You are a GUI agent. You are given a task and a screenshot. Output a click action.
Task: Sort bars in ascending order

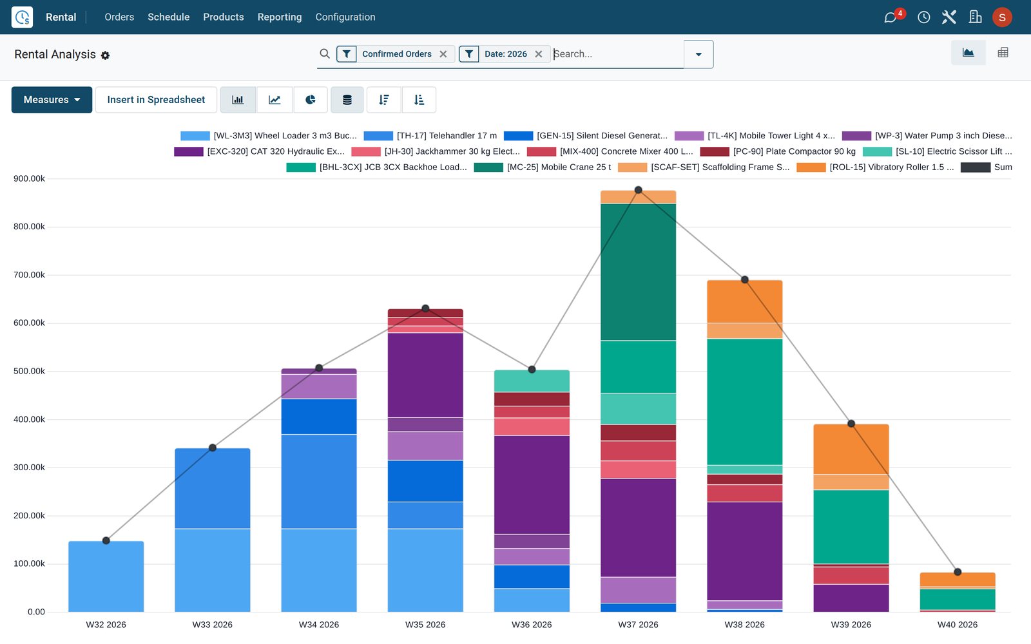coord(419,100)
